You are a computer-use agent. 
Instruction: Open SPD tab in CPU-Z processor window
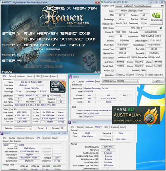point(38,76)
